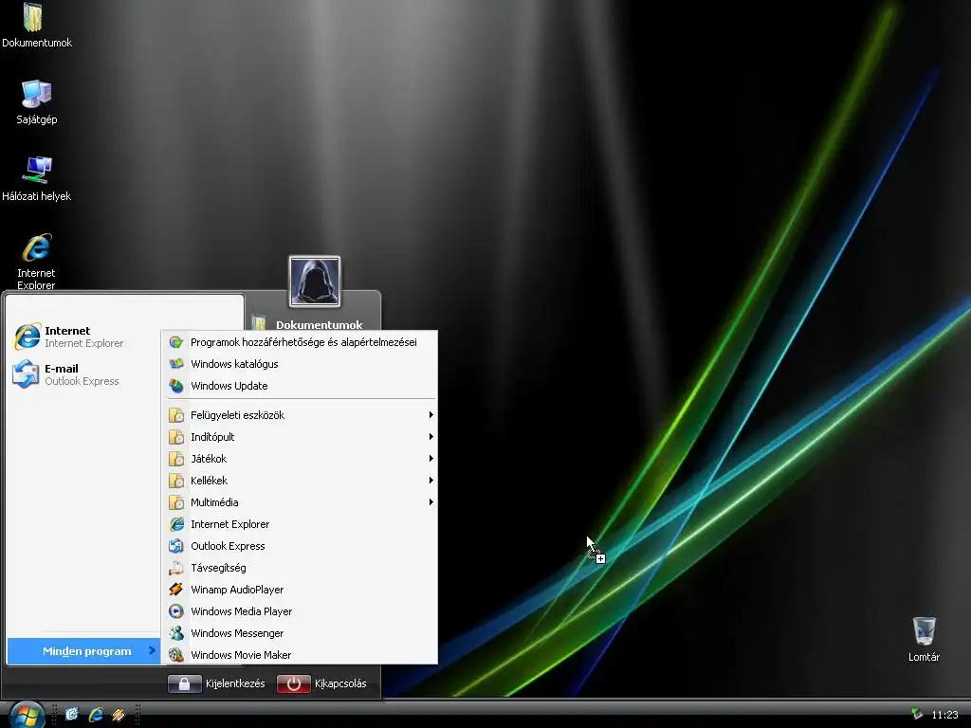
Task: Click the Outlook Express envelope icon in list
Action: [x=176, y=546]
